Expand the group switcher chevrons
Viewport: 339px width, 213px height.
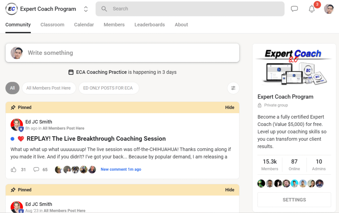coord(86,9)
